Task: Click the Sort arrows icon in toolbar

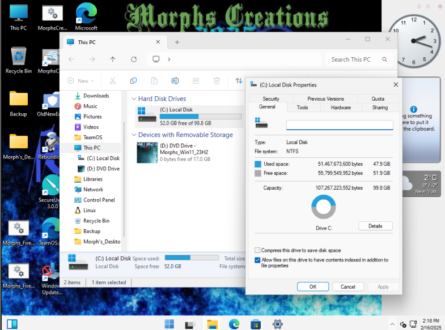Action: (239, 81)
